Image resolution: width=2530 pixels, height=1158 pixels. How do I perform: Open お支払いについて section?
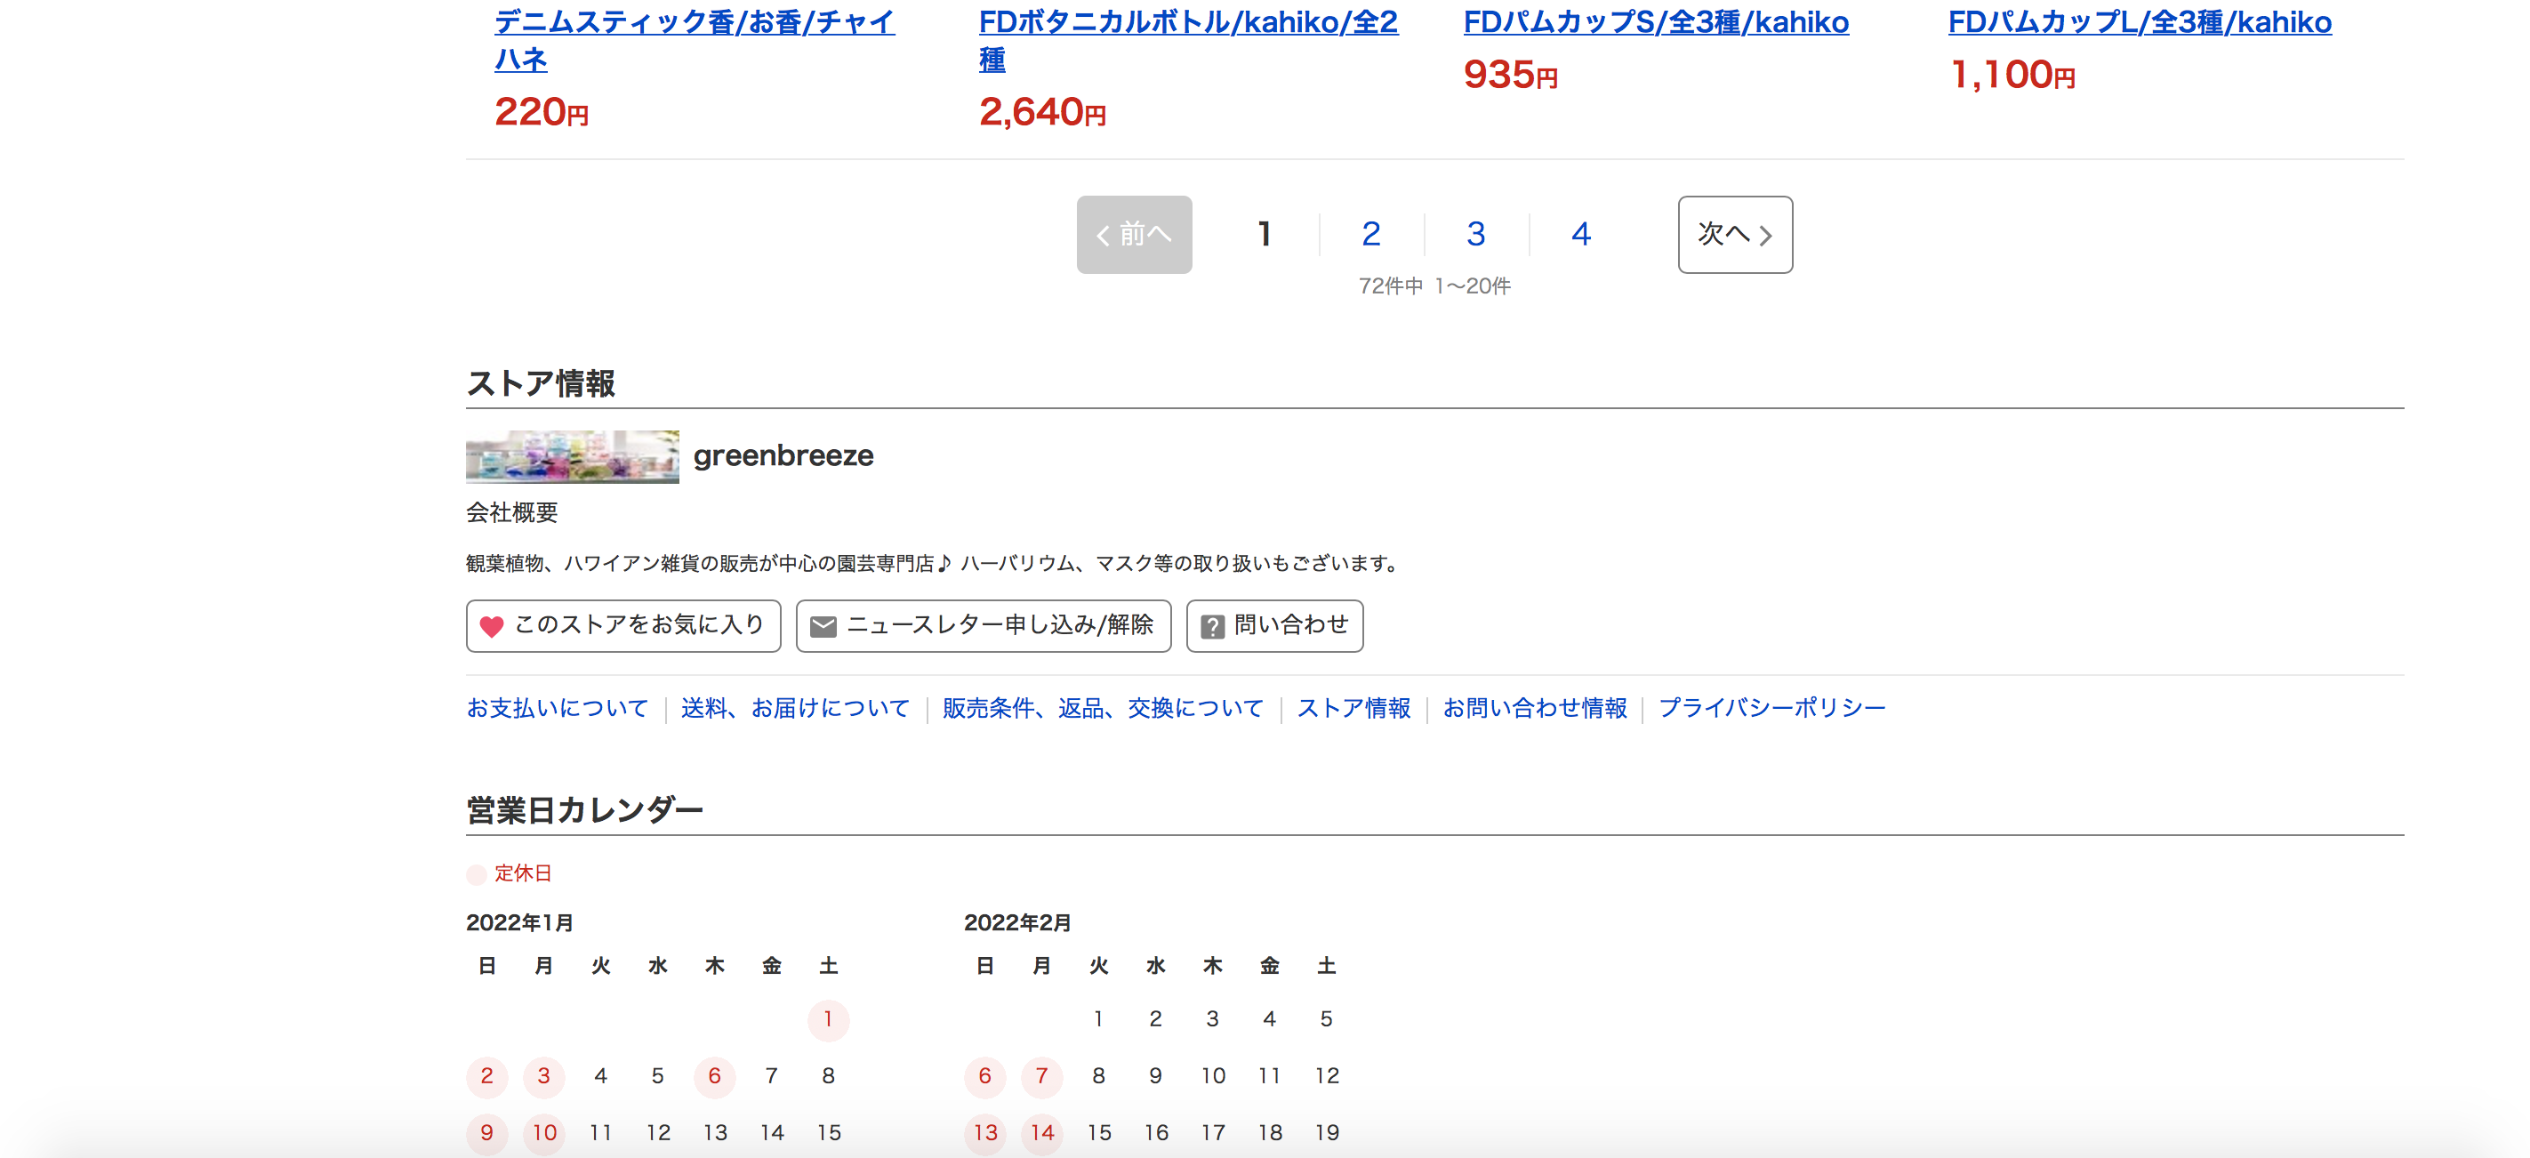(x=557, y=707)
